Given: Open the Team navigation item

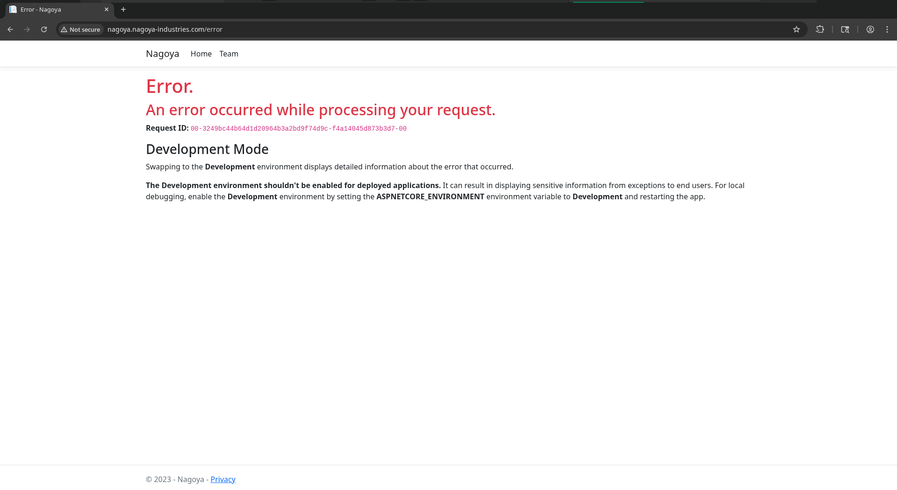Looking at the screenshot, I should coord(229,54).
